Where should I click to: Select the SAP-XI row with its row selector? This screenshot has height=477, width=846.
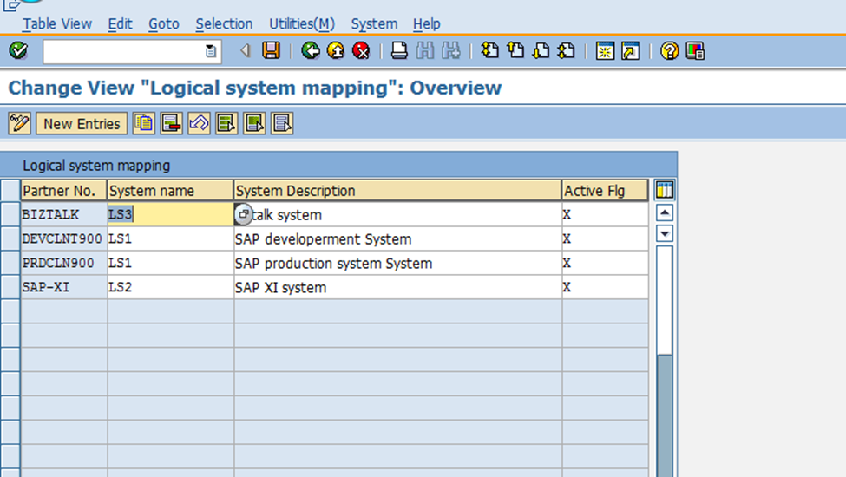tap(10, 287)
